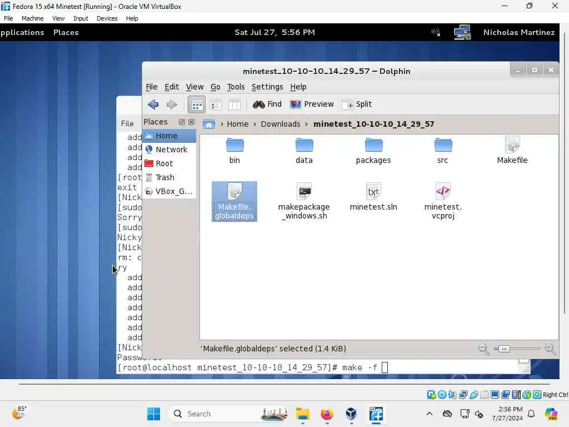Select the packages folder
Screen dimensions: 569x427
point(373,151)
